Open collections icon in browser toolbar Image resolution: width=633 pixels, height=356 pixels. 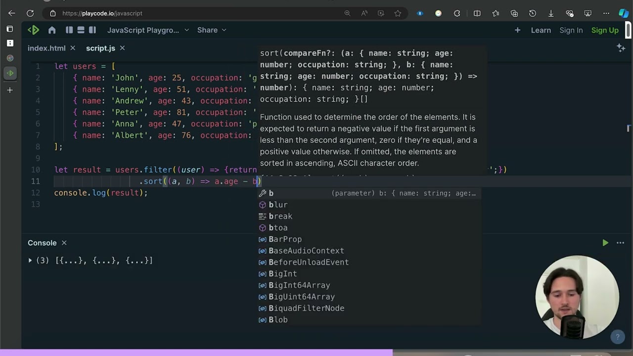point(514,13)
